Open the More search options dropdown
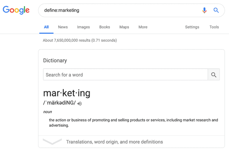Image resolution: width=229 pixels, height=151 pixels. (x=143, y=27)
